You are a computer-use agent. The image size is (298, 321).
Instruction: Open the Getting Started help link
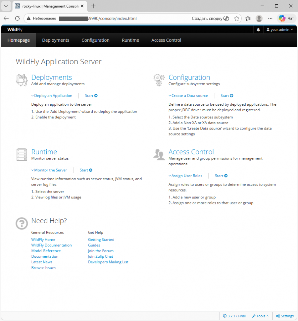tap(101, 239)
